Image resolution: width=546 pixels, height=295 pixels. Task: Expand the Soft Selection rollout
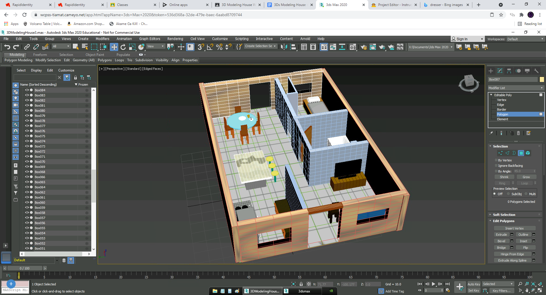point(504,215)
